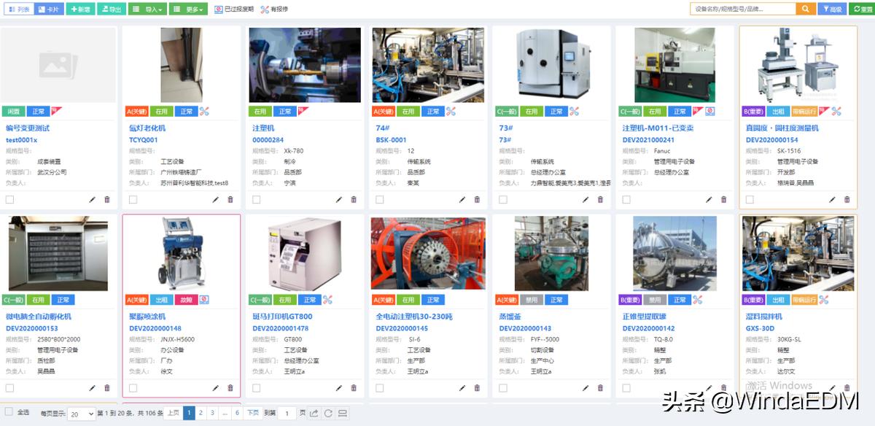Delete the 聚脲喷涂机 card

230,388
